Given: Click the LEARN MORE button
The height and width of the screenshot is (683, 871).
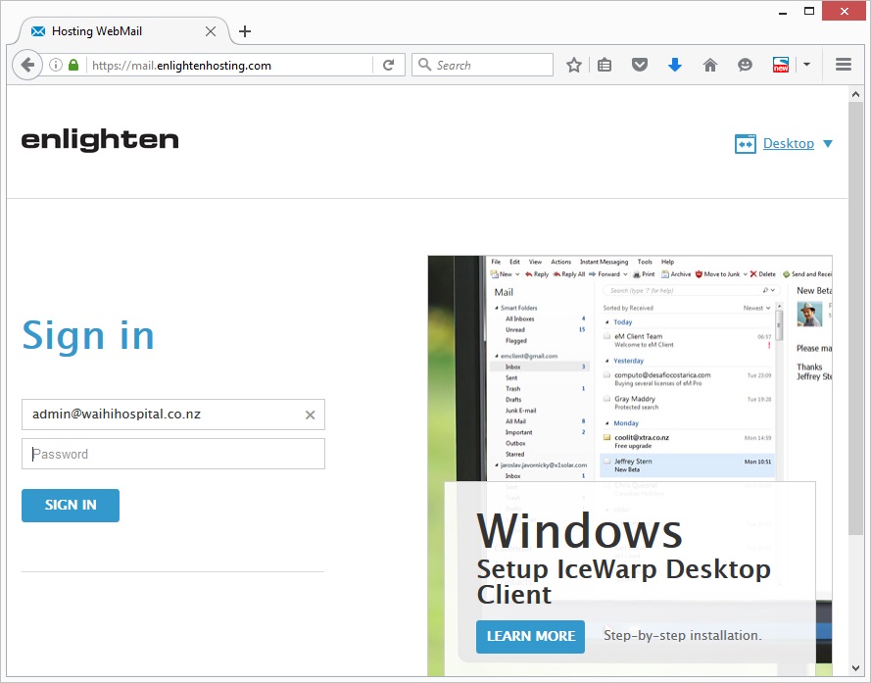Looking at the screenshot, I should 530,636.
